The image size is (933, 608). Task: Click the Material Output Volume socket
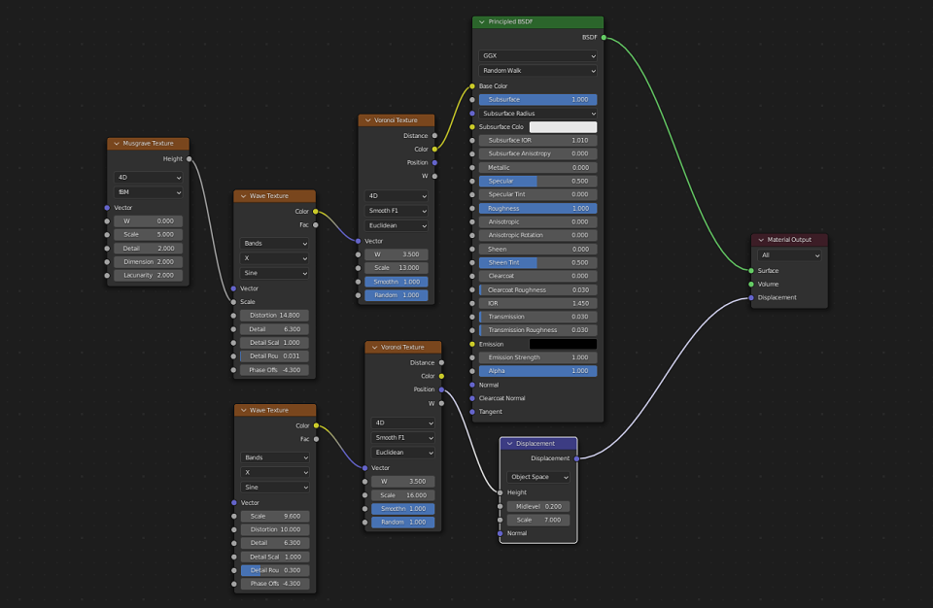coord(751,285)
